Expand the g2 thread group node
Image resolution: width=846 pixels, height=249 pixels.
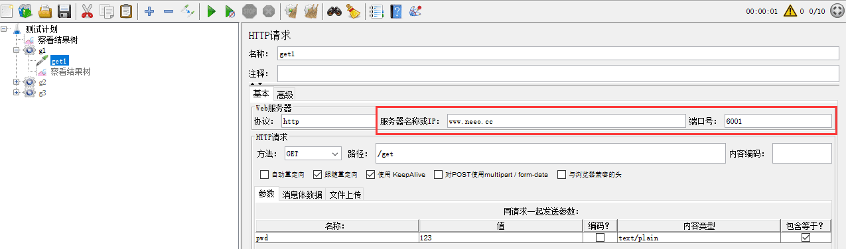(17, 82)
